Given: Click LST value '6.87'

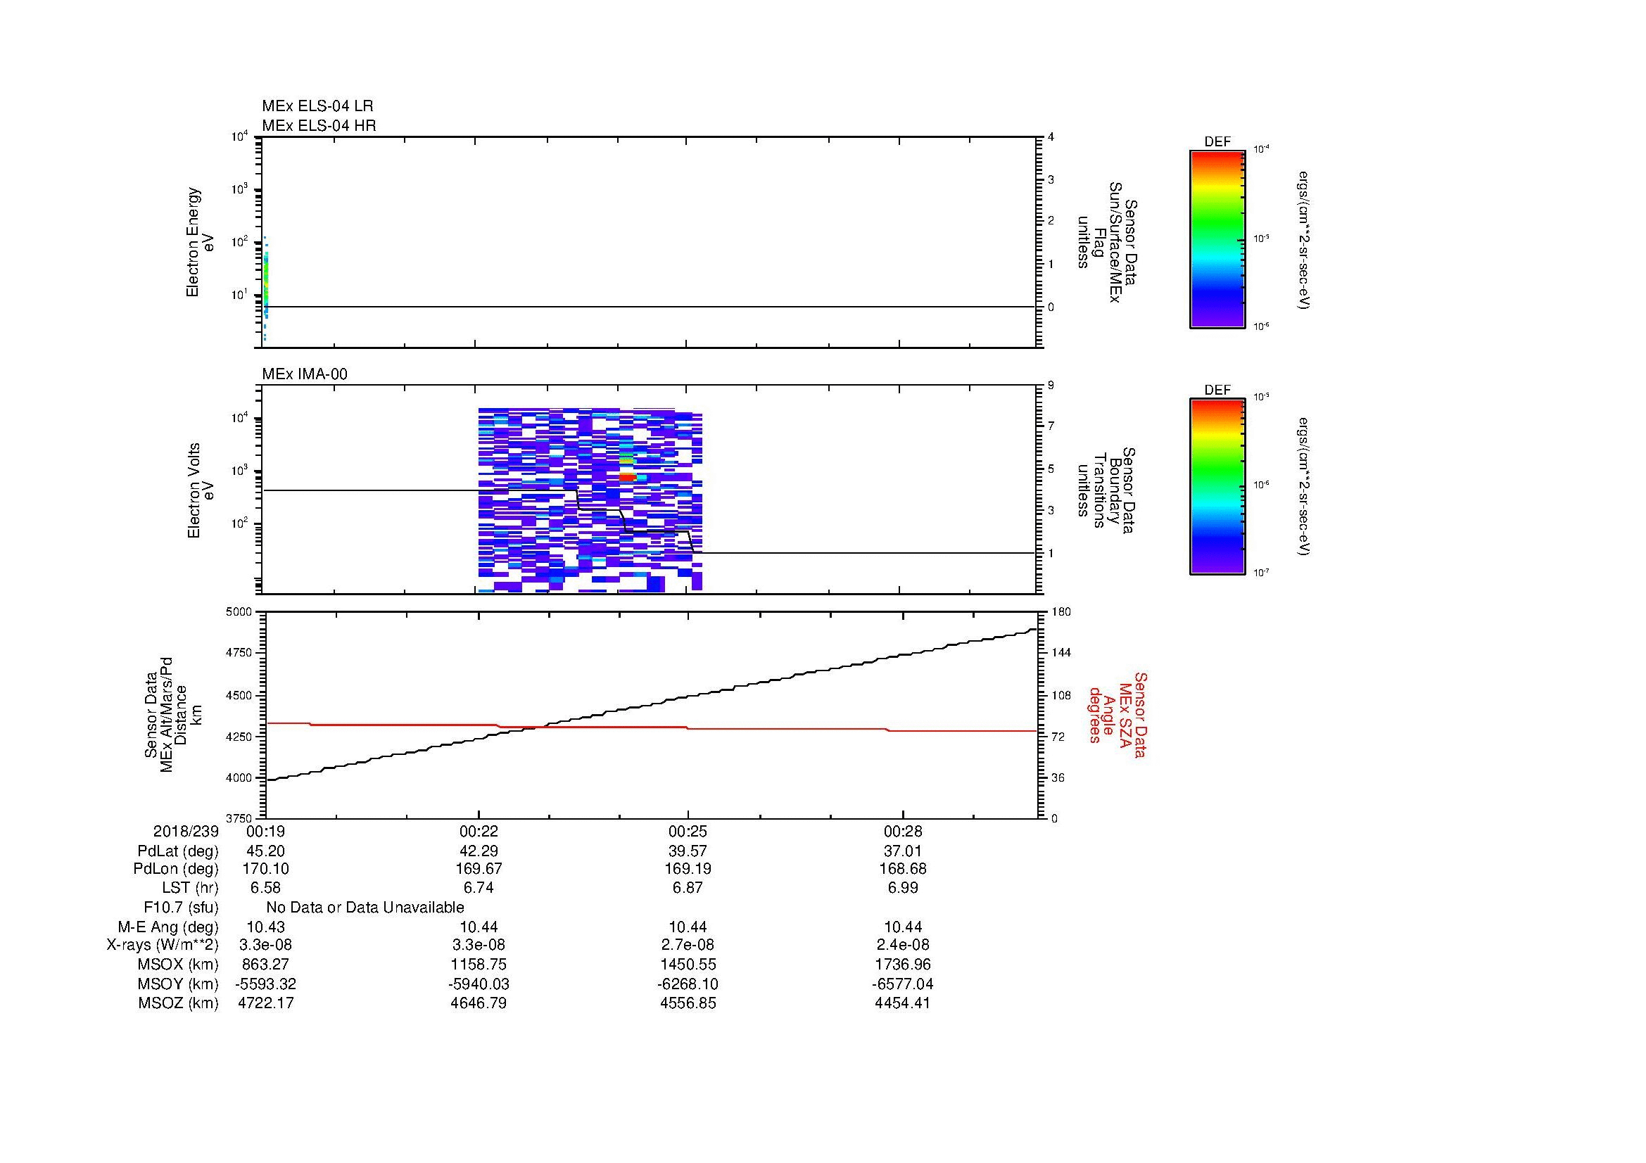Looking at the screenshot, I should click(x=688, y=889).
